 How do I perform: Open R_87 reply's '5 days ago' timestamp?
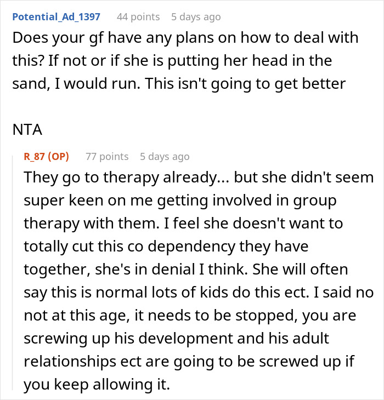pyautogui.click(x=165, y=156)
